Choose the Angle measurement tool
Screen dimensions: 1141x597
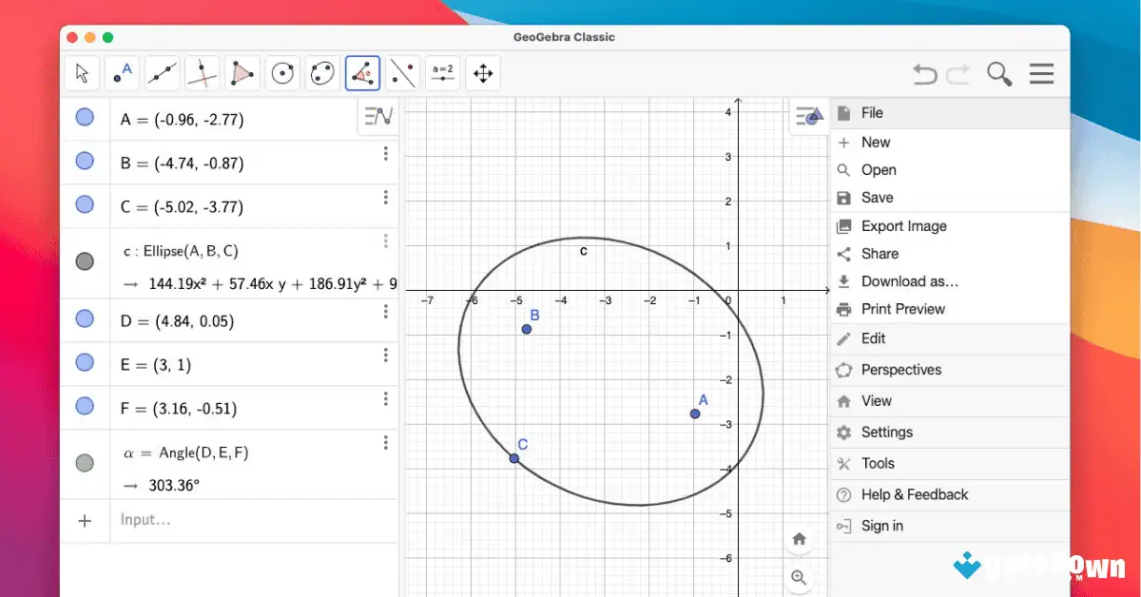(x=362, y=72)
